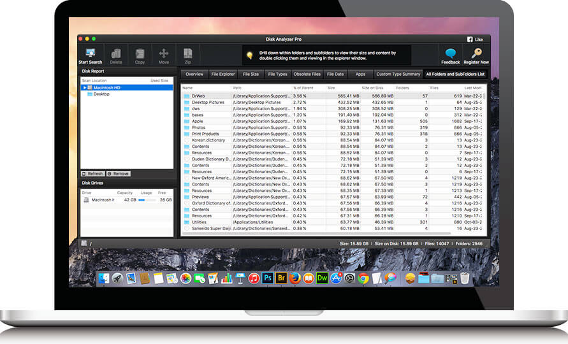Launch Google Chrome from the dock
The height and width of the screenshot is (344, 568).
click(363, 278)
